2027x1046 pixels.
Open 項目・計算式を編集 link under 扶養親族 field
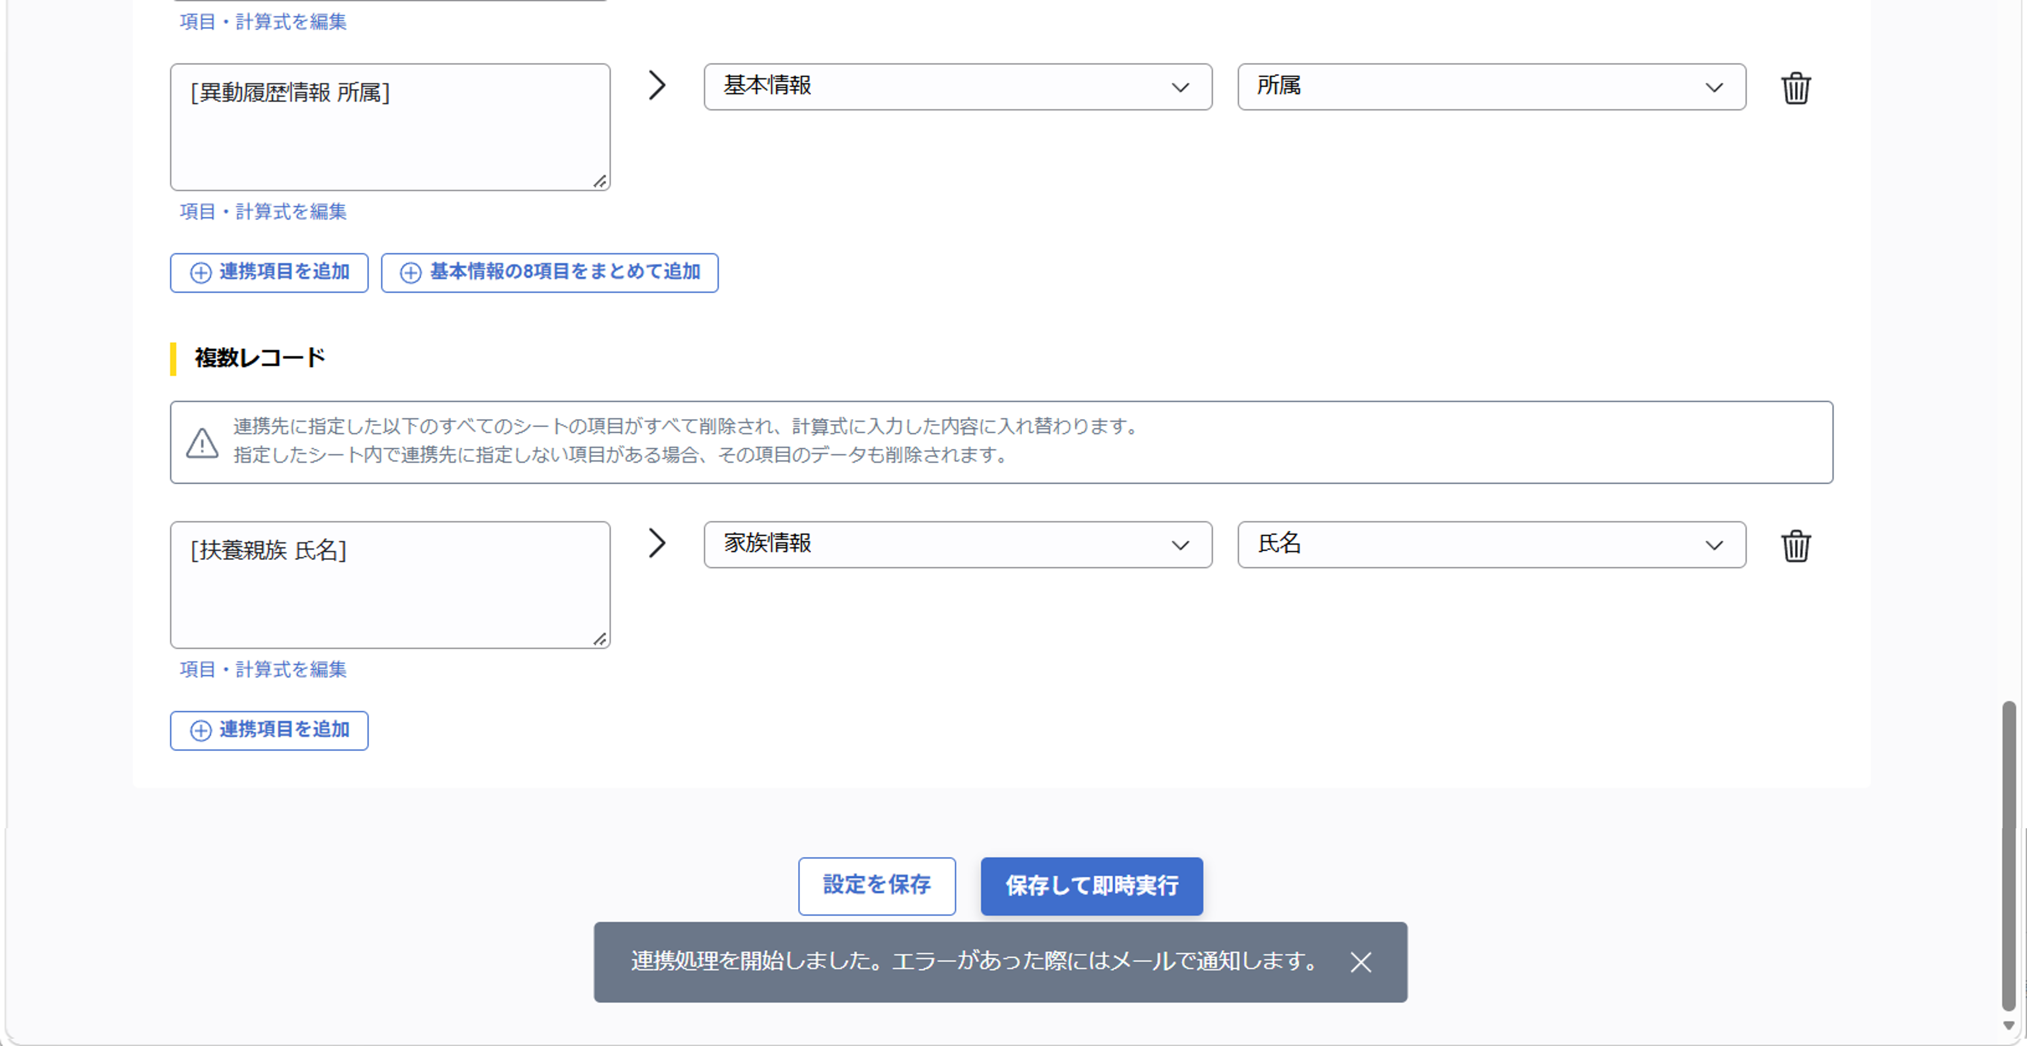pyautogui.click(x=263, y=669)
